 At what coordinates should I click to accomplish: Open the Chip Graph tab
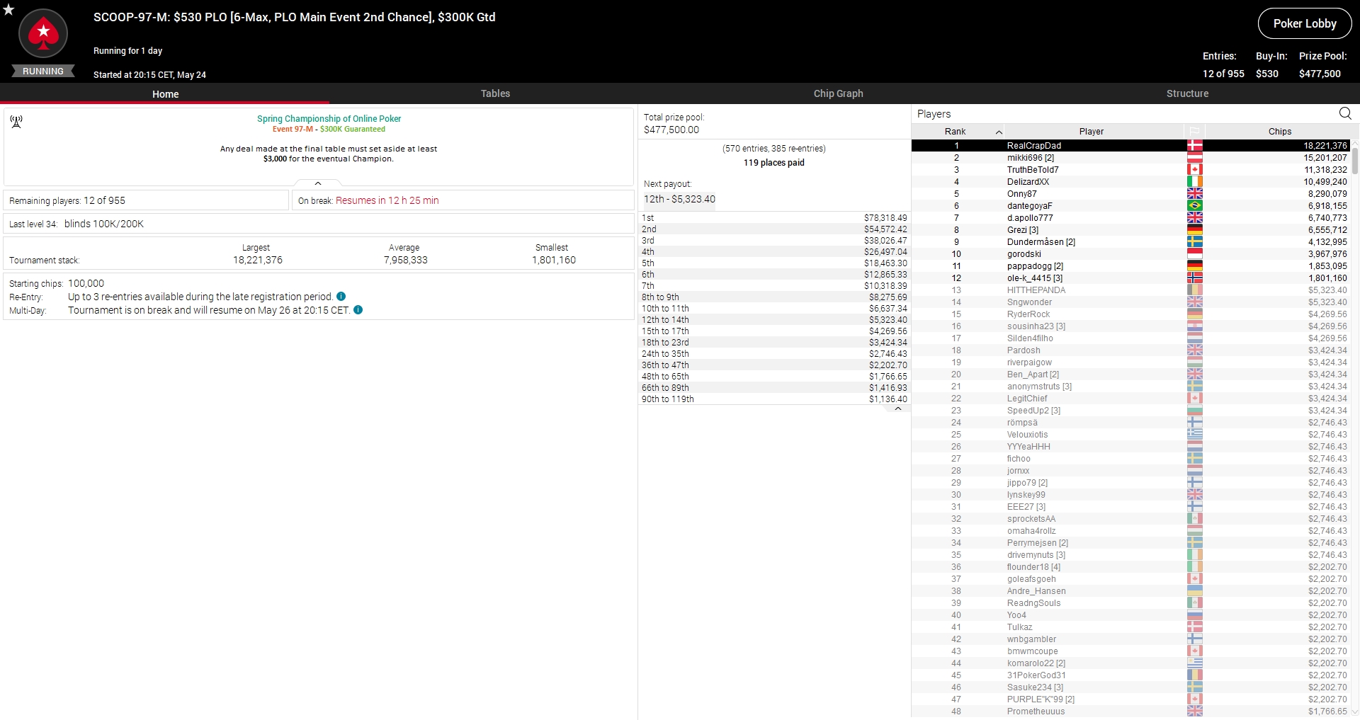pos(838,93)
